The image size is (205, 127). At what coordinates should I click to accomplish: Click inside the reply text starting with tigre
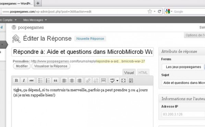[x=81, y=93]
